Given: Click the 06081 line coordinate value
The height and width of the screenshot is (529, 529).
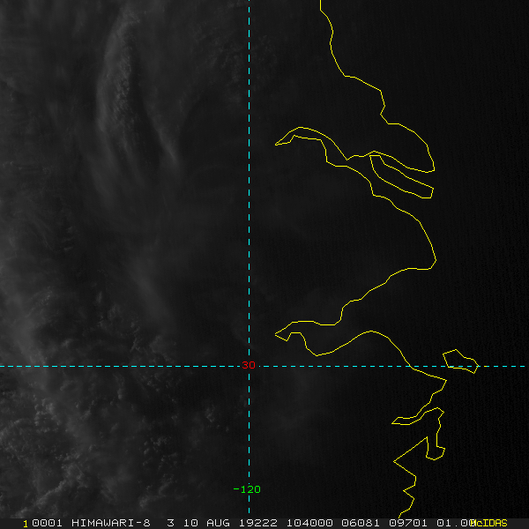Looking at the screenshot, I should pos(361,523).
